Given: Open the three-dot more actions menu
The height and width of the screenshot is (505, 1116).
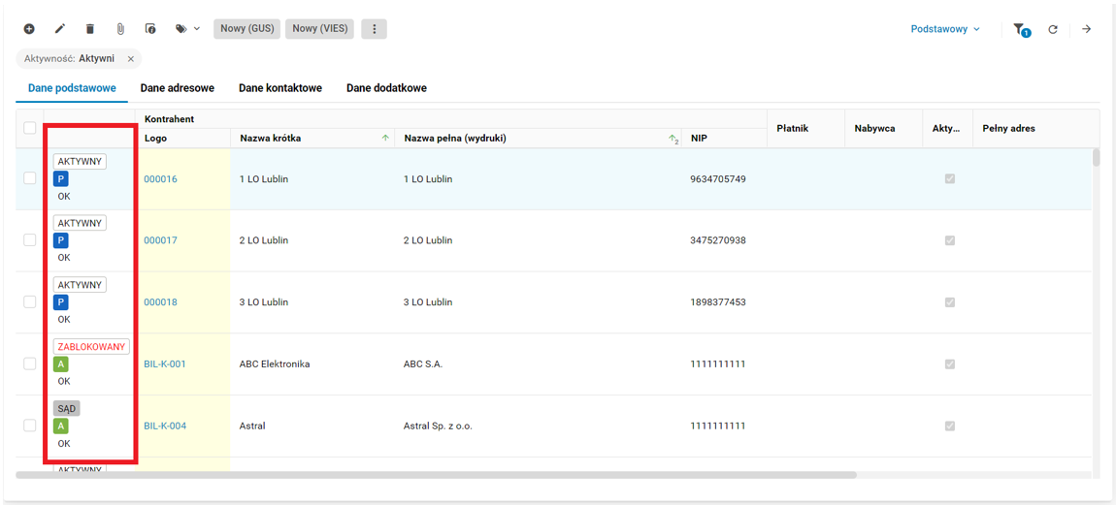Looking at the screenshot, I should pos(375,29).
